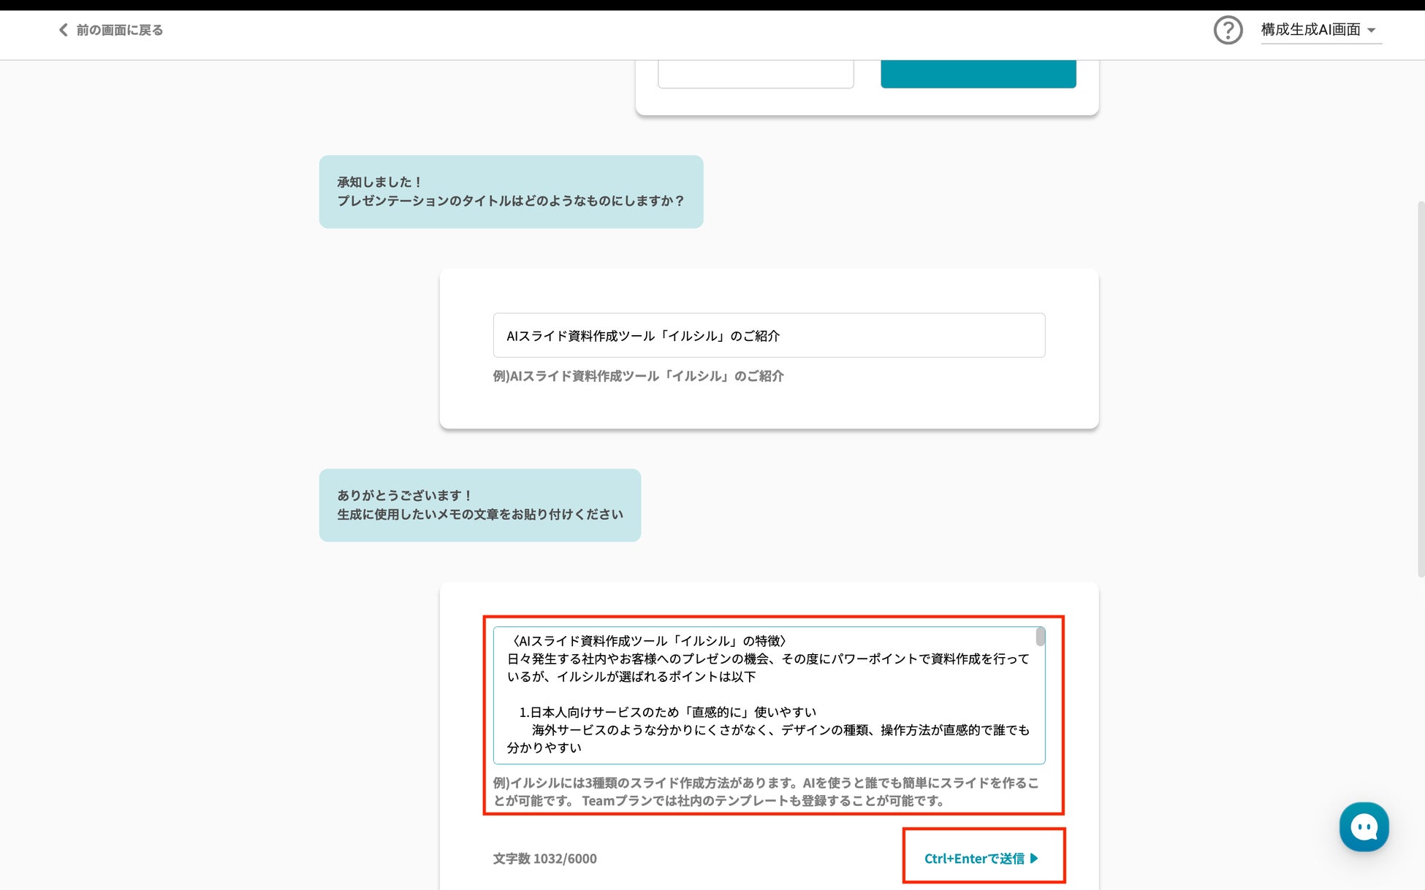Open the question mark help icon
Image resolution: width=1425 pixels, height=890 pixels.
click(1228, 30)
